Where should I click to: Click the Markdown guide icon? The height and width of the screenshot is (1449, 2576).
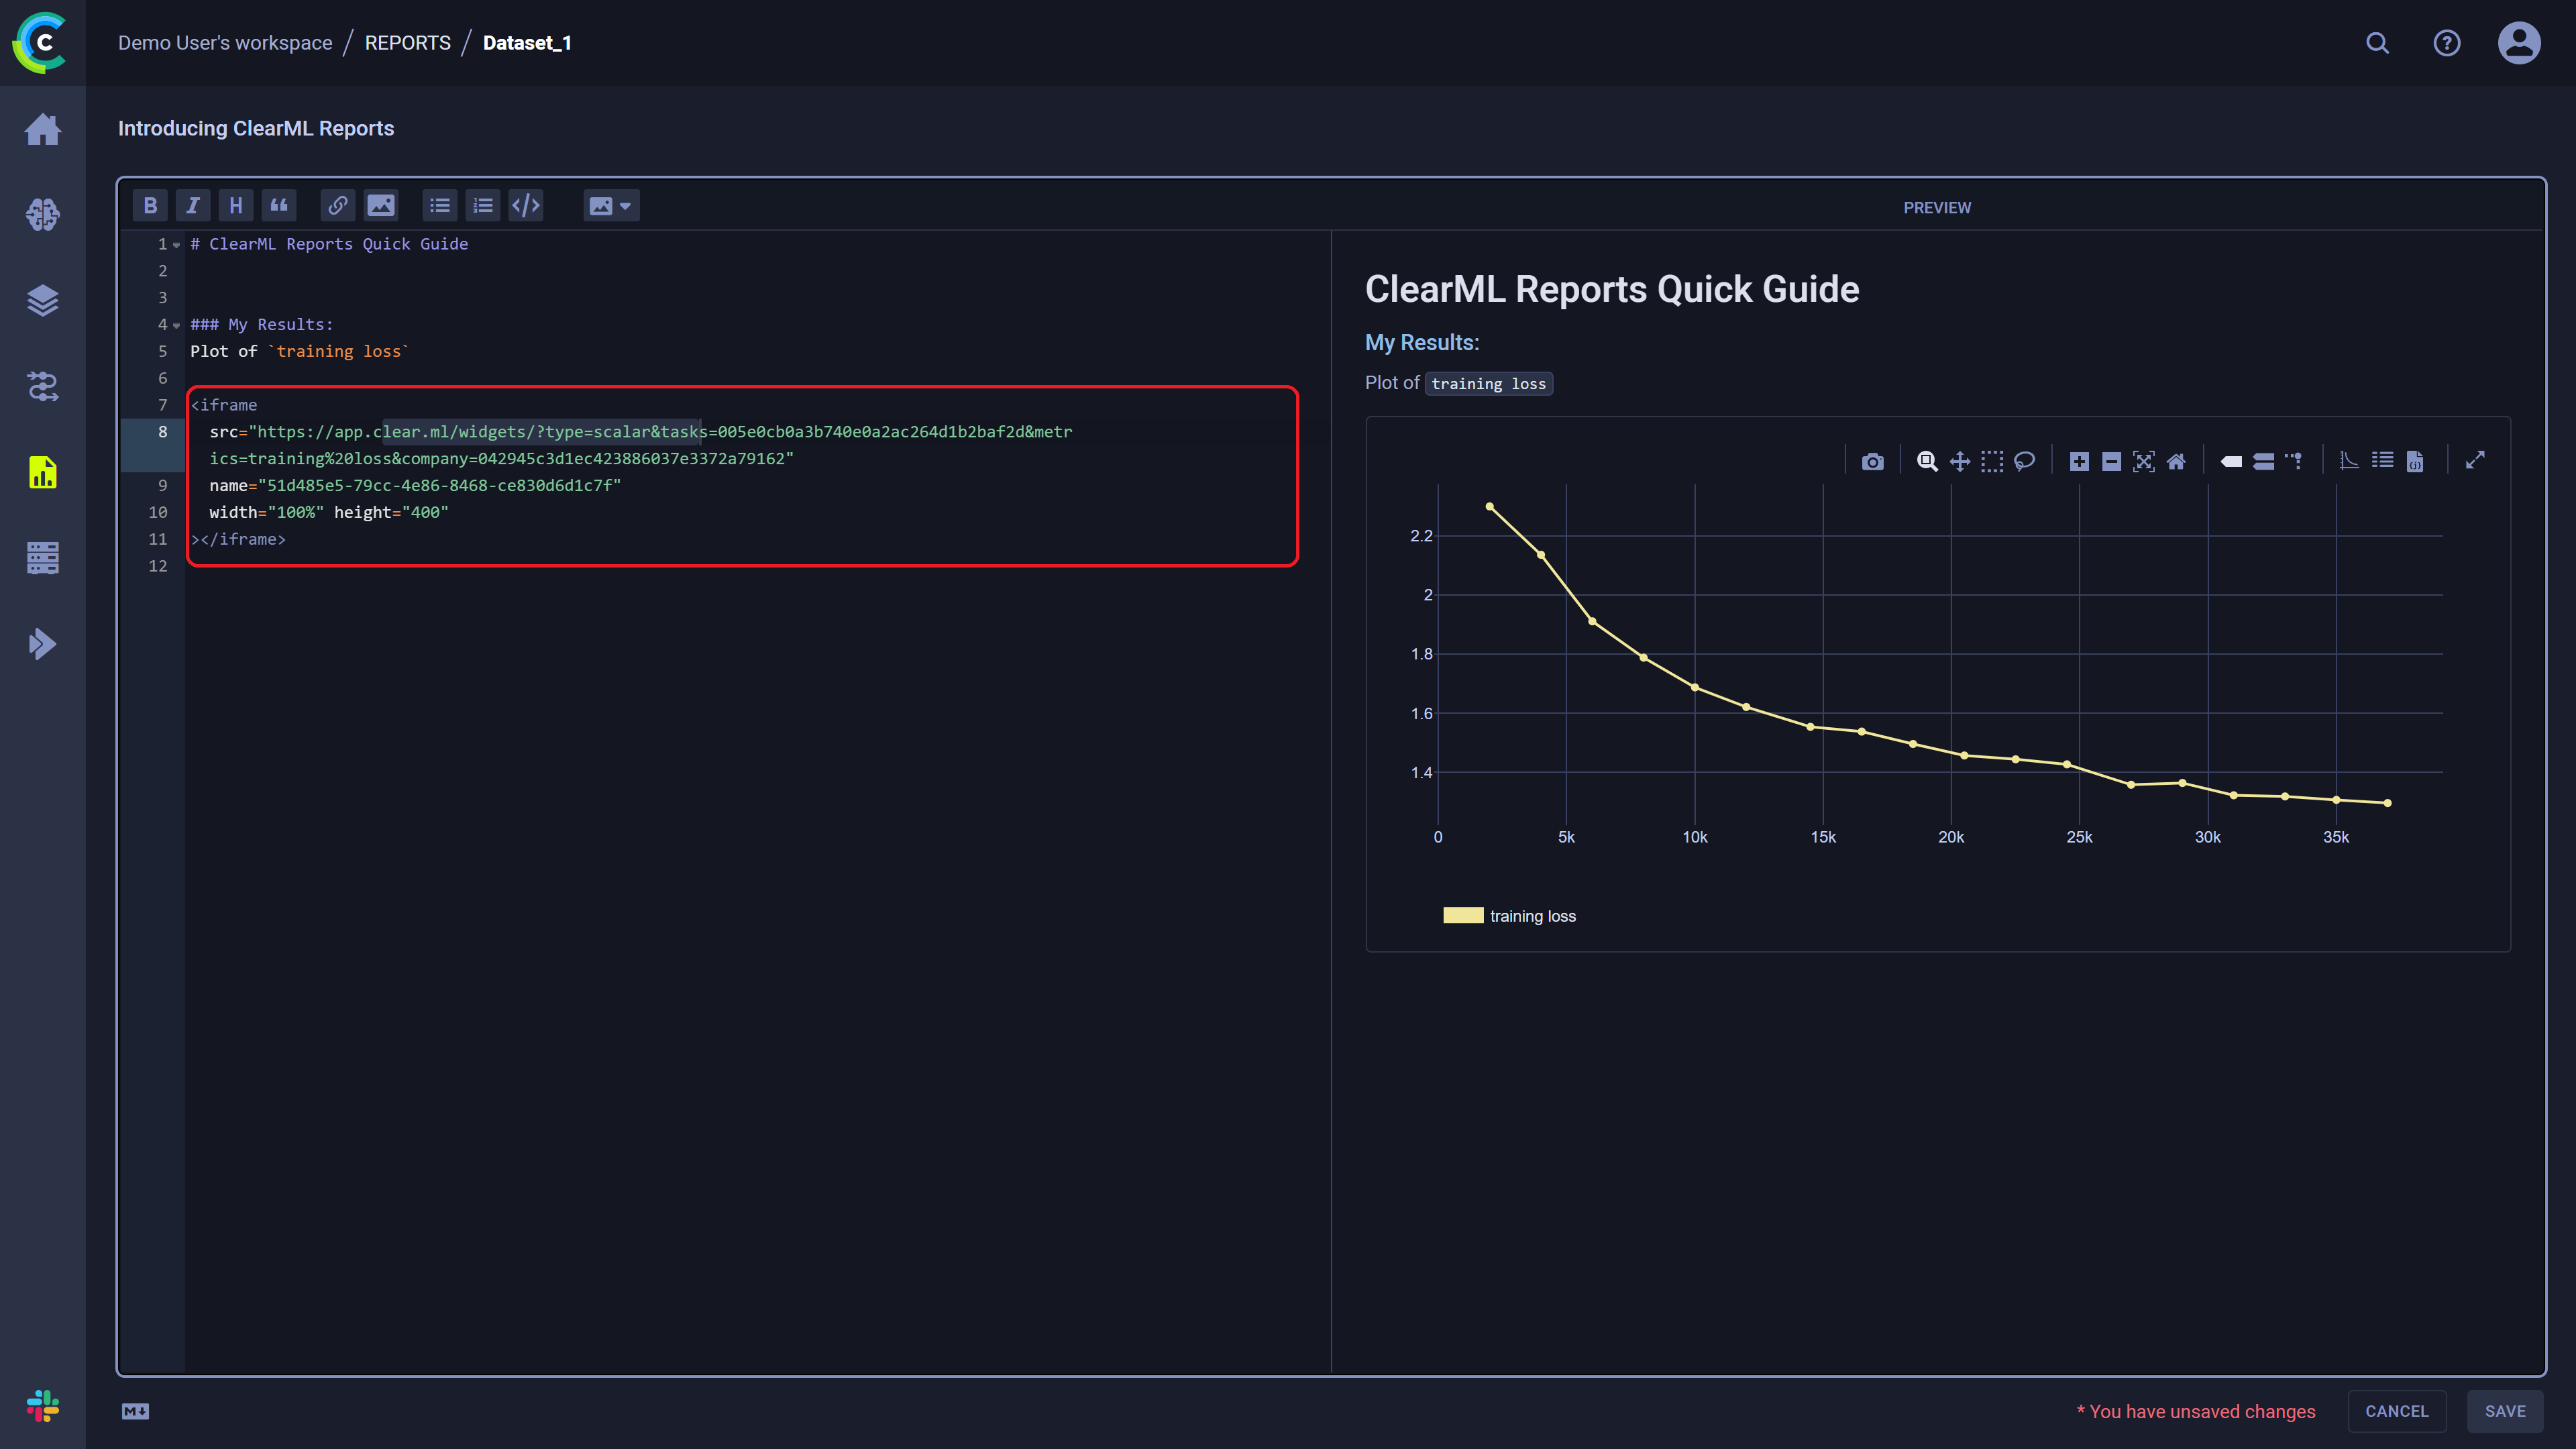tap(135, 1411)
